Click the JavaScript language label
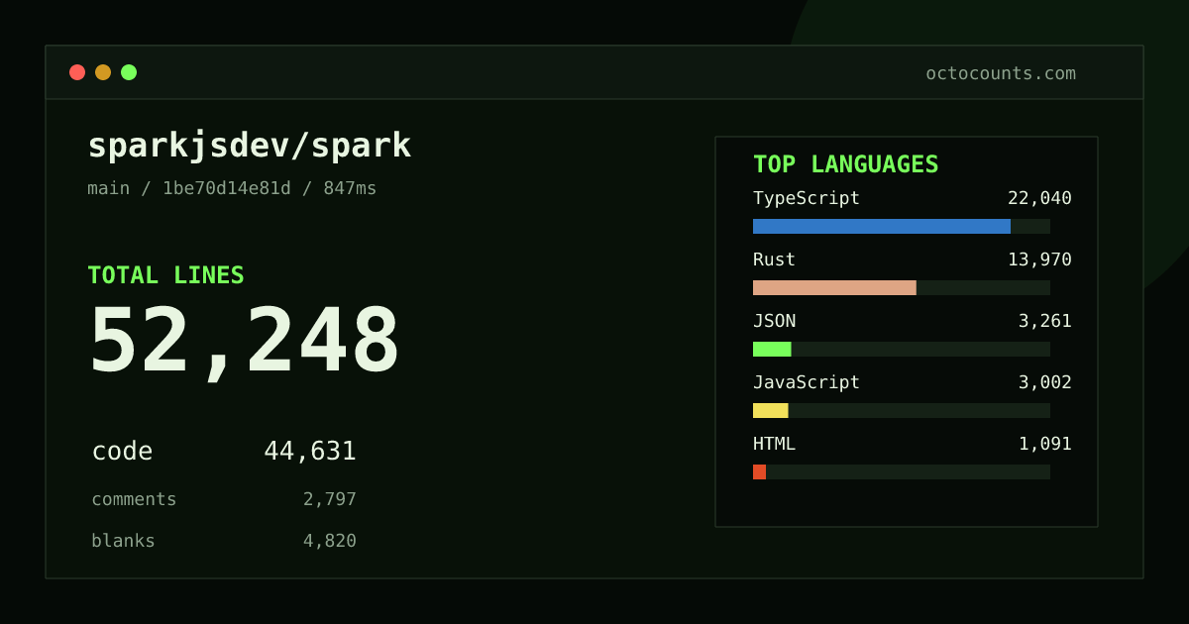 807,382
